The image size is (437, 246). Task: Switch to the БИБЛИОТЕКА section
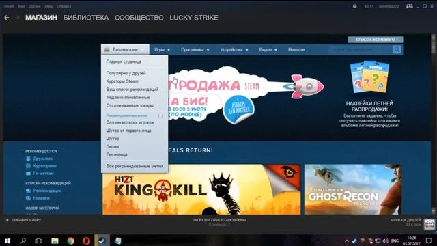(86, 18)
